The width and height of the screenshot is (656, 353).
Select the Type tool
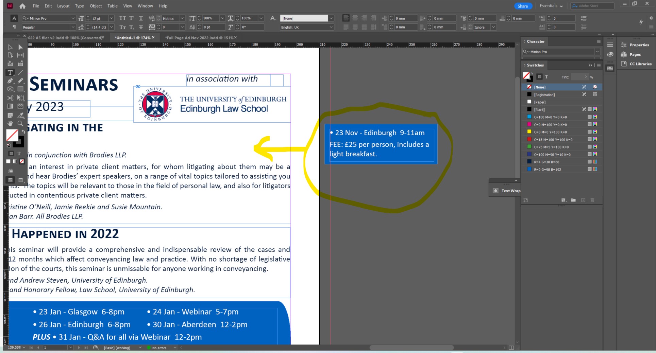click(x=10, y=73)
